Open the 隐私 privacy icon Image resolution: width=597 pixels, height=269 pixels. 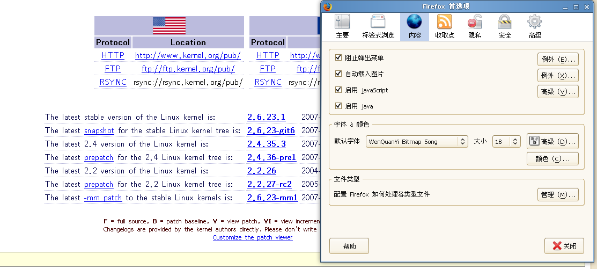click(x=475, y=27)
